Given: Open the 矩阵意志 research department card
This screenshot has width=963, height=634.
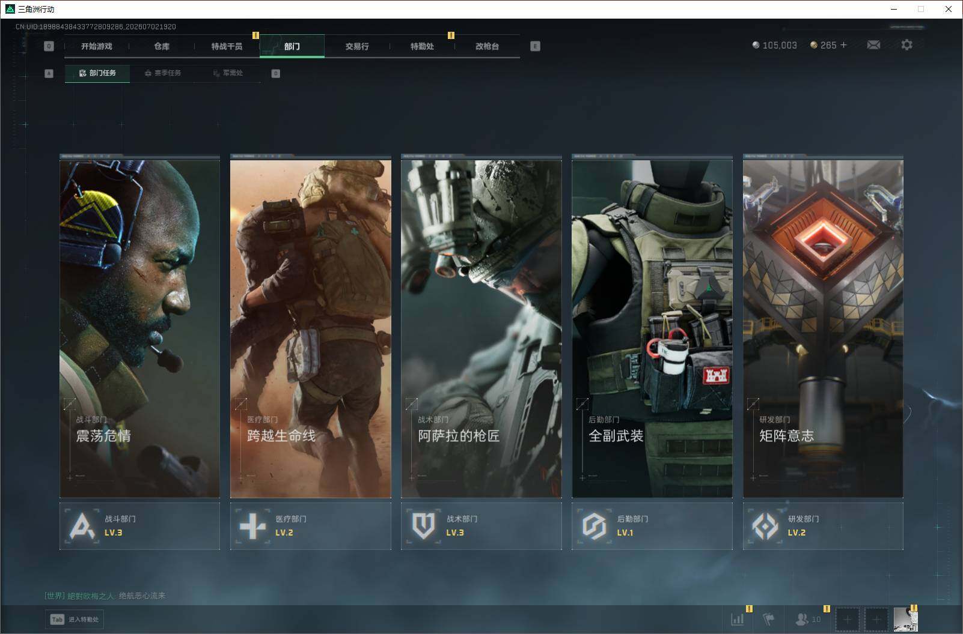Looking at the screenshot, I should [x=823, y=326].
